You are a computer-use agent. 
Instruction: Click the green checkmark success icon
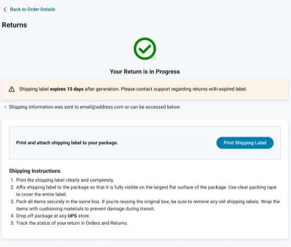point(145,49)
